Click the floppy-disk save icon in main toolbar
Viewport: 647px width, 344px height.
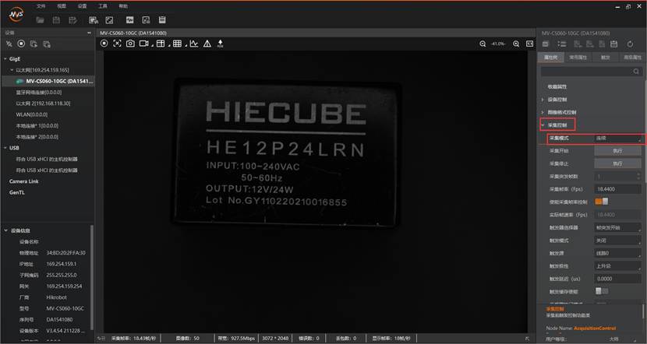[x=56, y=19]
